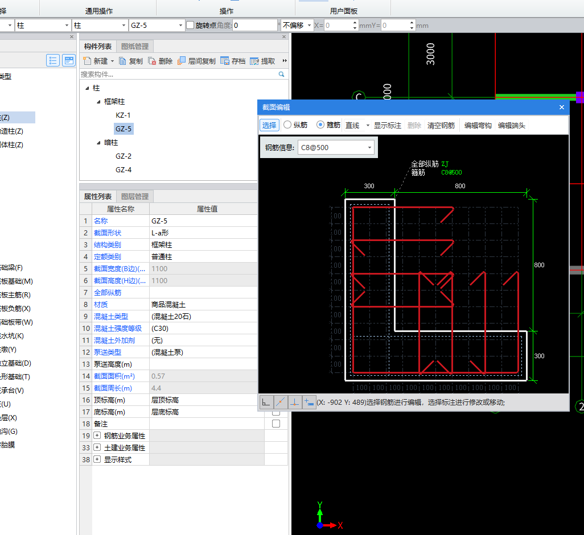The image size is (584, 535).
Task: Click the 删除 delete icon in component list toolbar
Action: tap(152, 61)
